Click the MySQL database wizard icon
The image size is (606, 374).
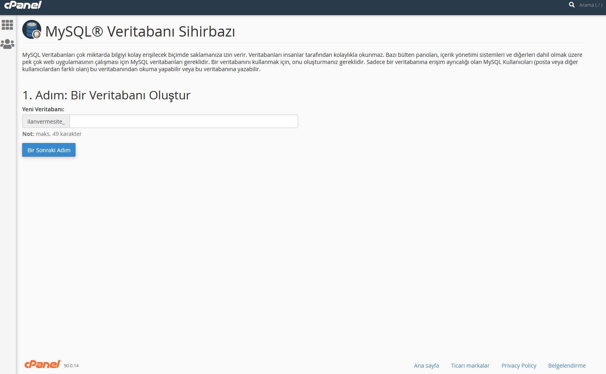tap(32, 30)
